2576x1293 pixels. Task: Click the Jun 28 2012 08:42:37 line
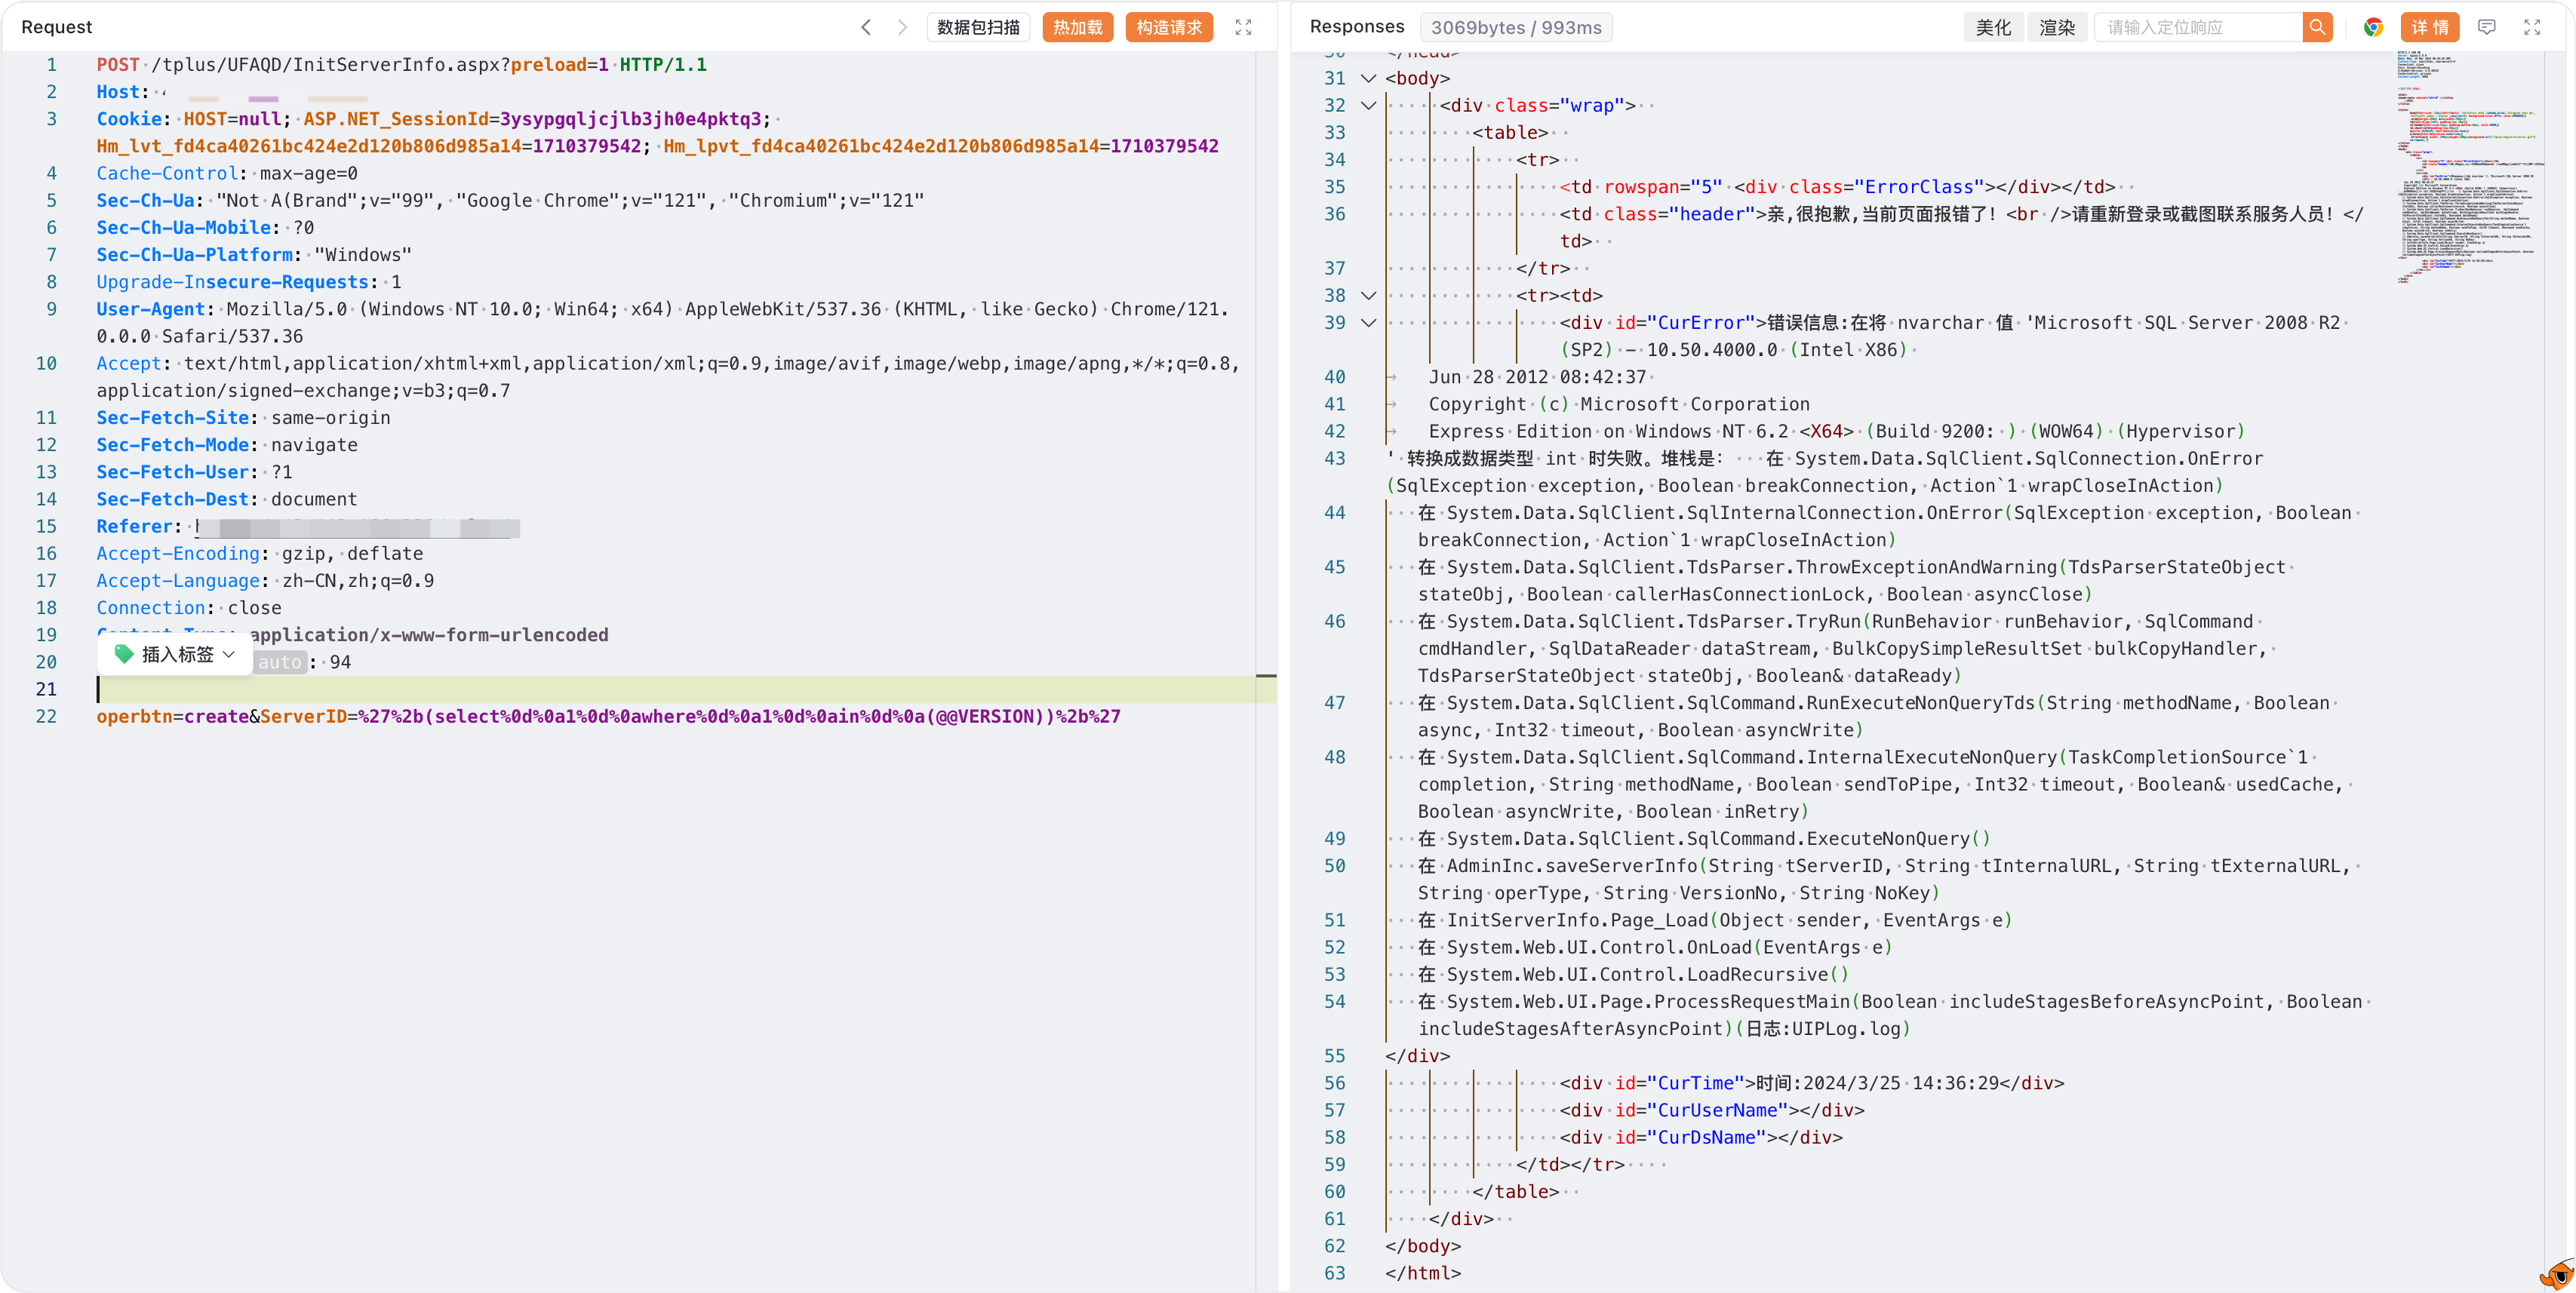point(1537,377)
